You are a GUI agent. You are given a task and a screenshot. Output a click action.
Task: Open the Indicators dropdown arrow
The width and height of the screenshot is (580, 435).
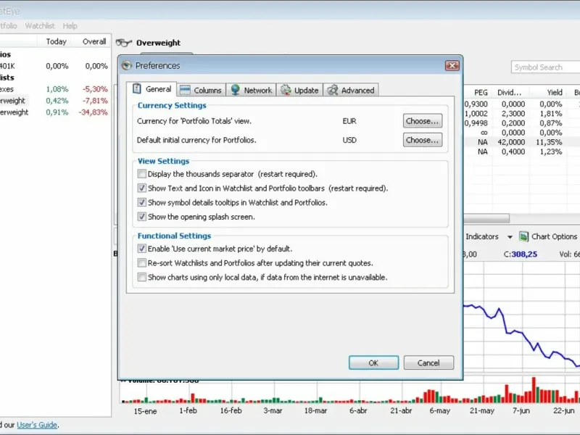[510, 237]
